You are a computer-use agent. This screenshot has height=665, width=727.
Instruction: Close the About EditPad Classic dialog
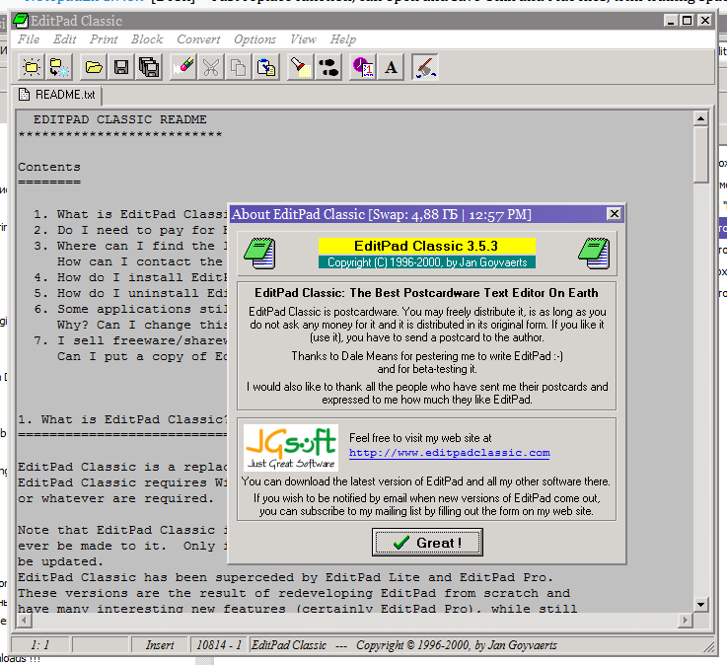tap(615, 214)
